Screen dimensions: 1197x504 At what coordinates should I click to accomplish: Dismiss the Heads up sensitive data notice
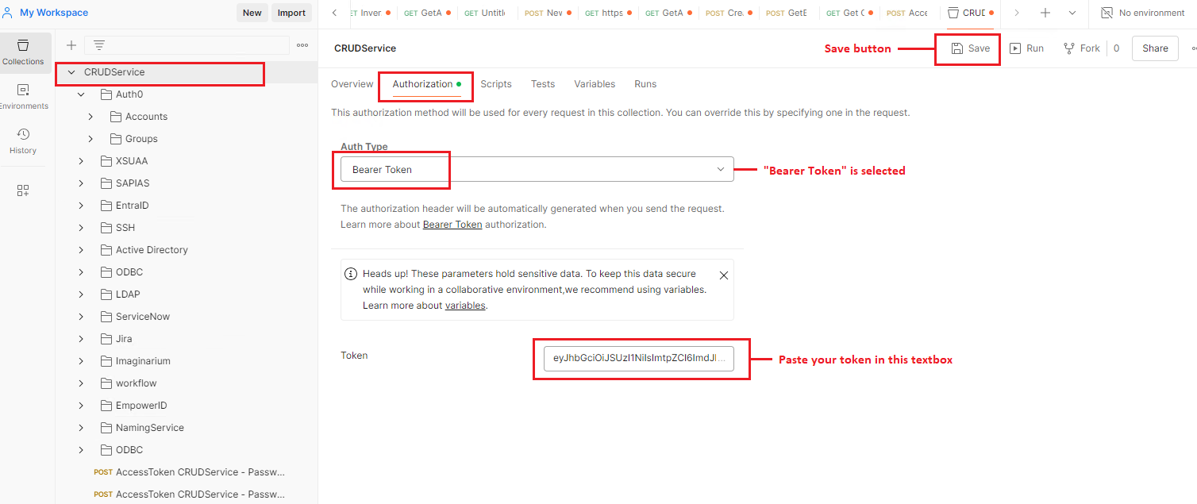(724, 275)
